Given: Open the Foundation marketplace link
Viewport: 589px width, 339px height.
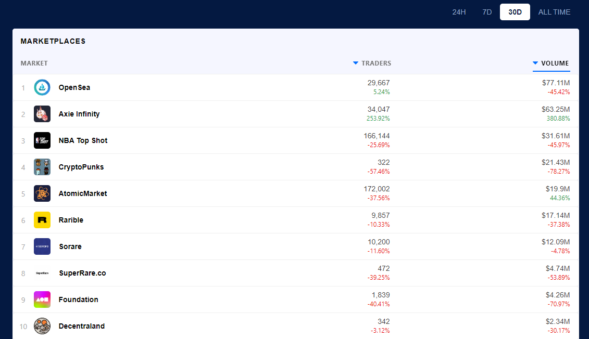Looking at the screenshot, I should coord(79,299).
